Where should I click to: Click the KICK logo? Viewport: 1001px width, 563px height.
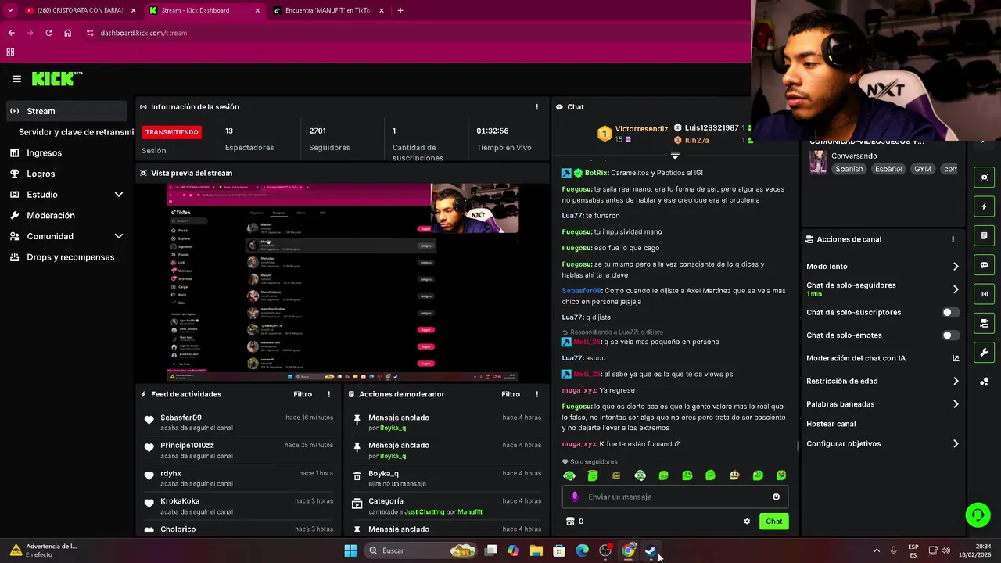click(56, 78)
